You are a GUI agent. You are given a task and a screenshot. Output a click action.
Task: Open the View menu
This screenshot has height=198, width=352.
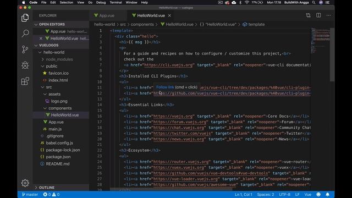pyautogui.click(x=80, y=2)
